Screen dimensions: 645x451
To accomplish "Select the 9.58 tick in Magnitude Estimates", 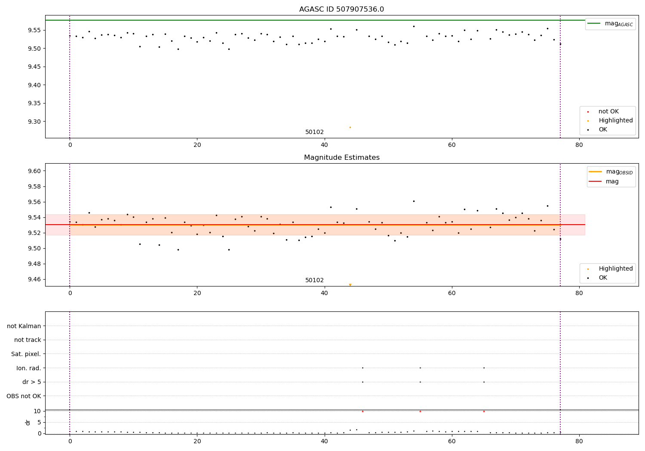I will (x=34, y=186).
